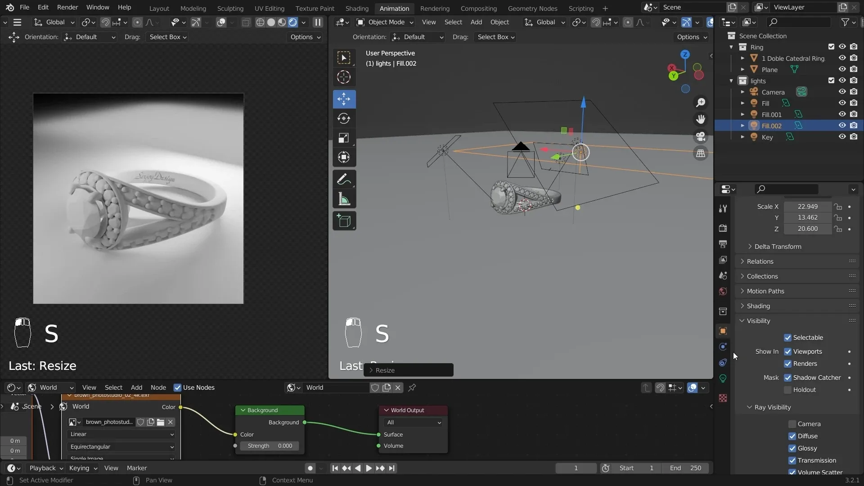This screenshot has height=486, width=864.
Task: Activate the 3D Cursor tool
Action: (344, 77)
